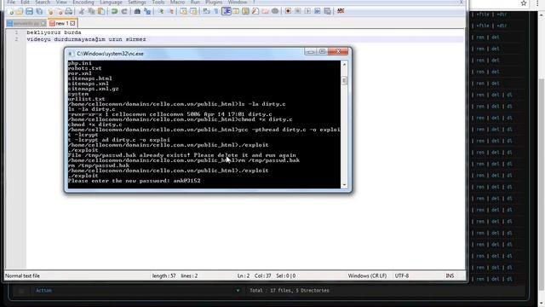Click the INS mode indicator in status bar

(x=450, y=275)
